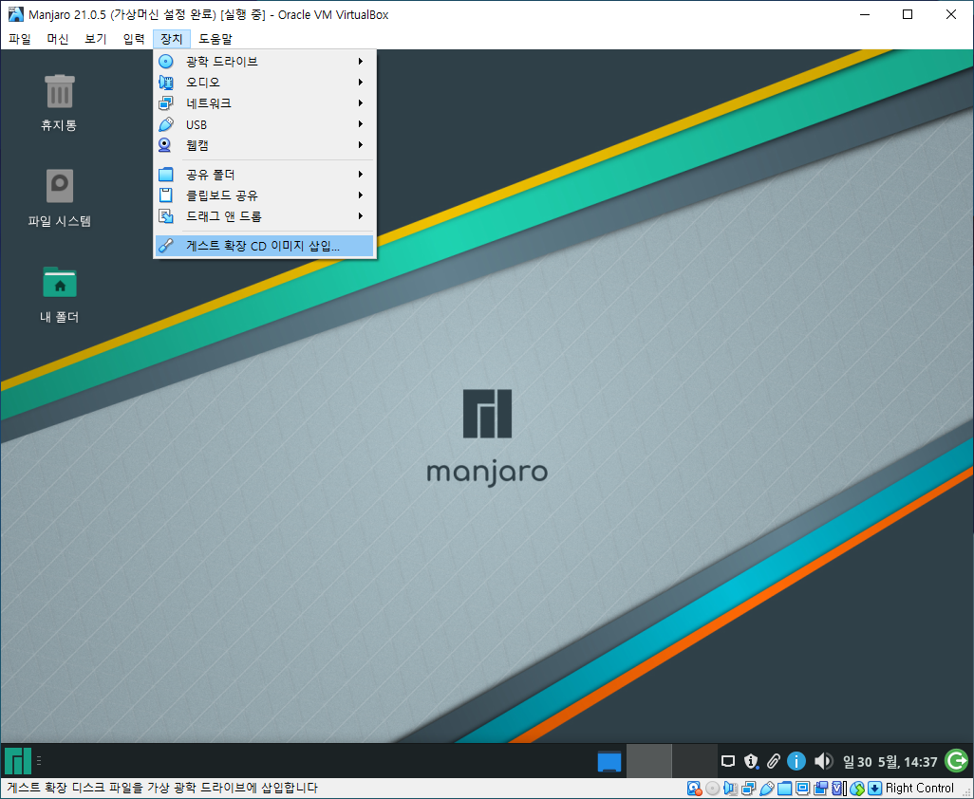Select the 휴지통 trash desktop icon
The width and height of the screenshot is (974, 799).
point(59,102)
